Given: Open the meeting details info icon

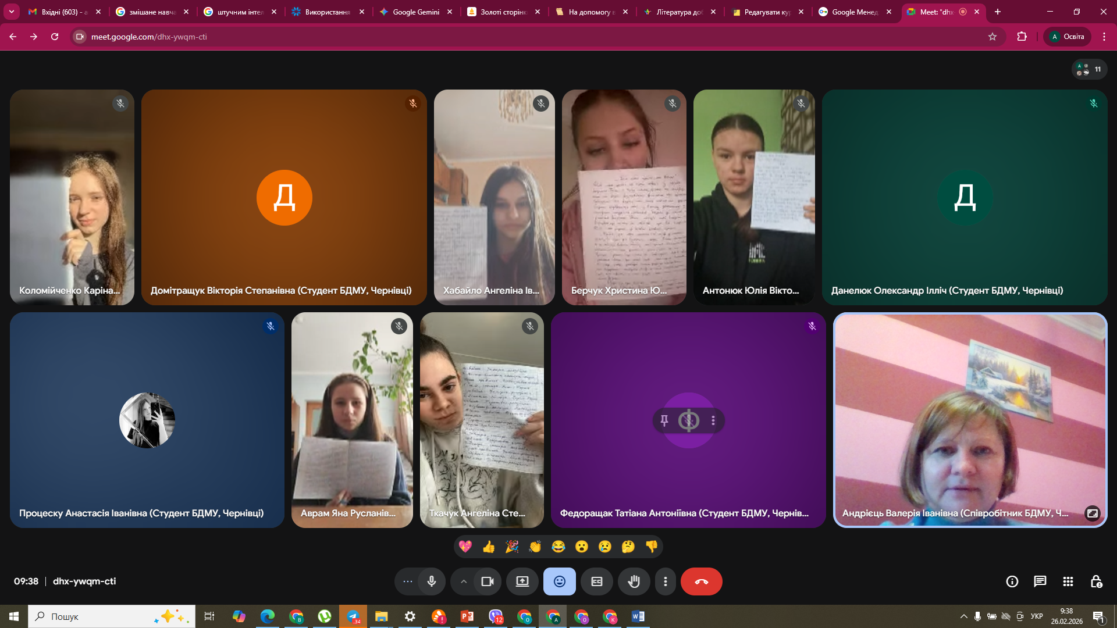Looking at the screenshot, I should [x=1012, y=581].
